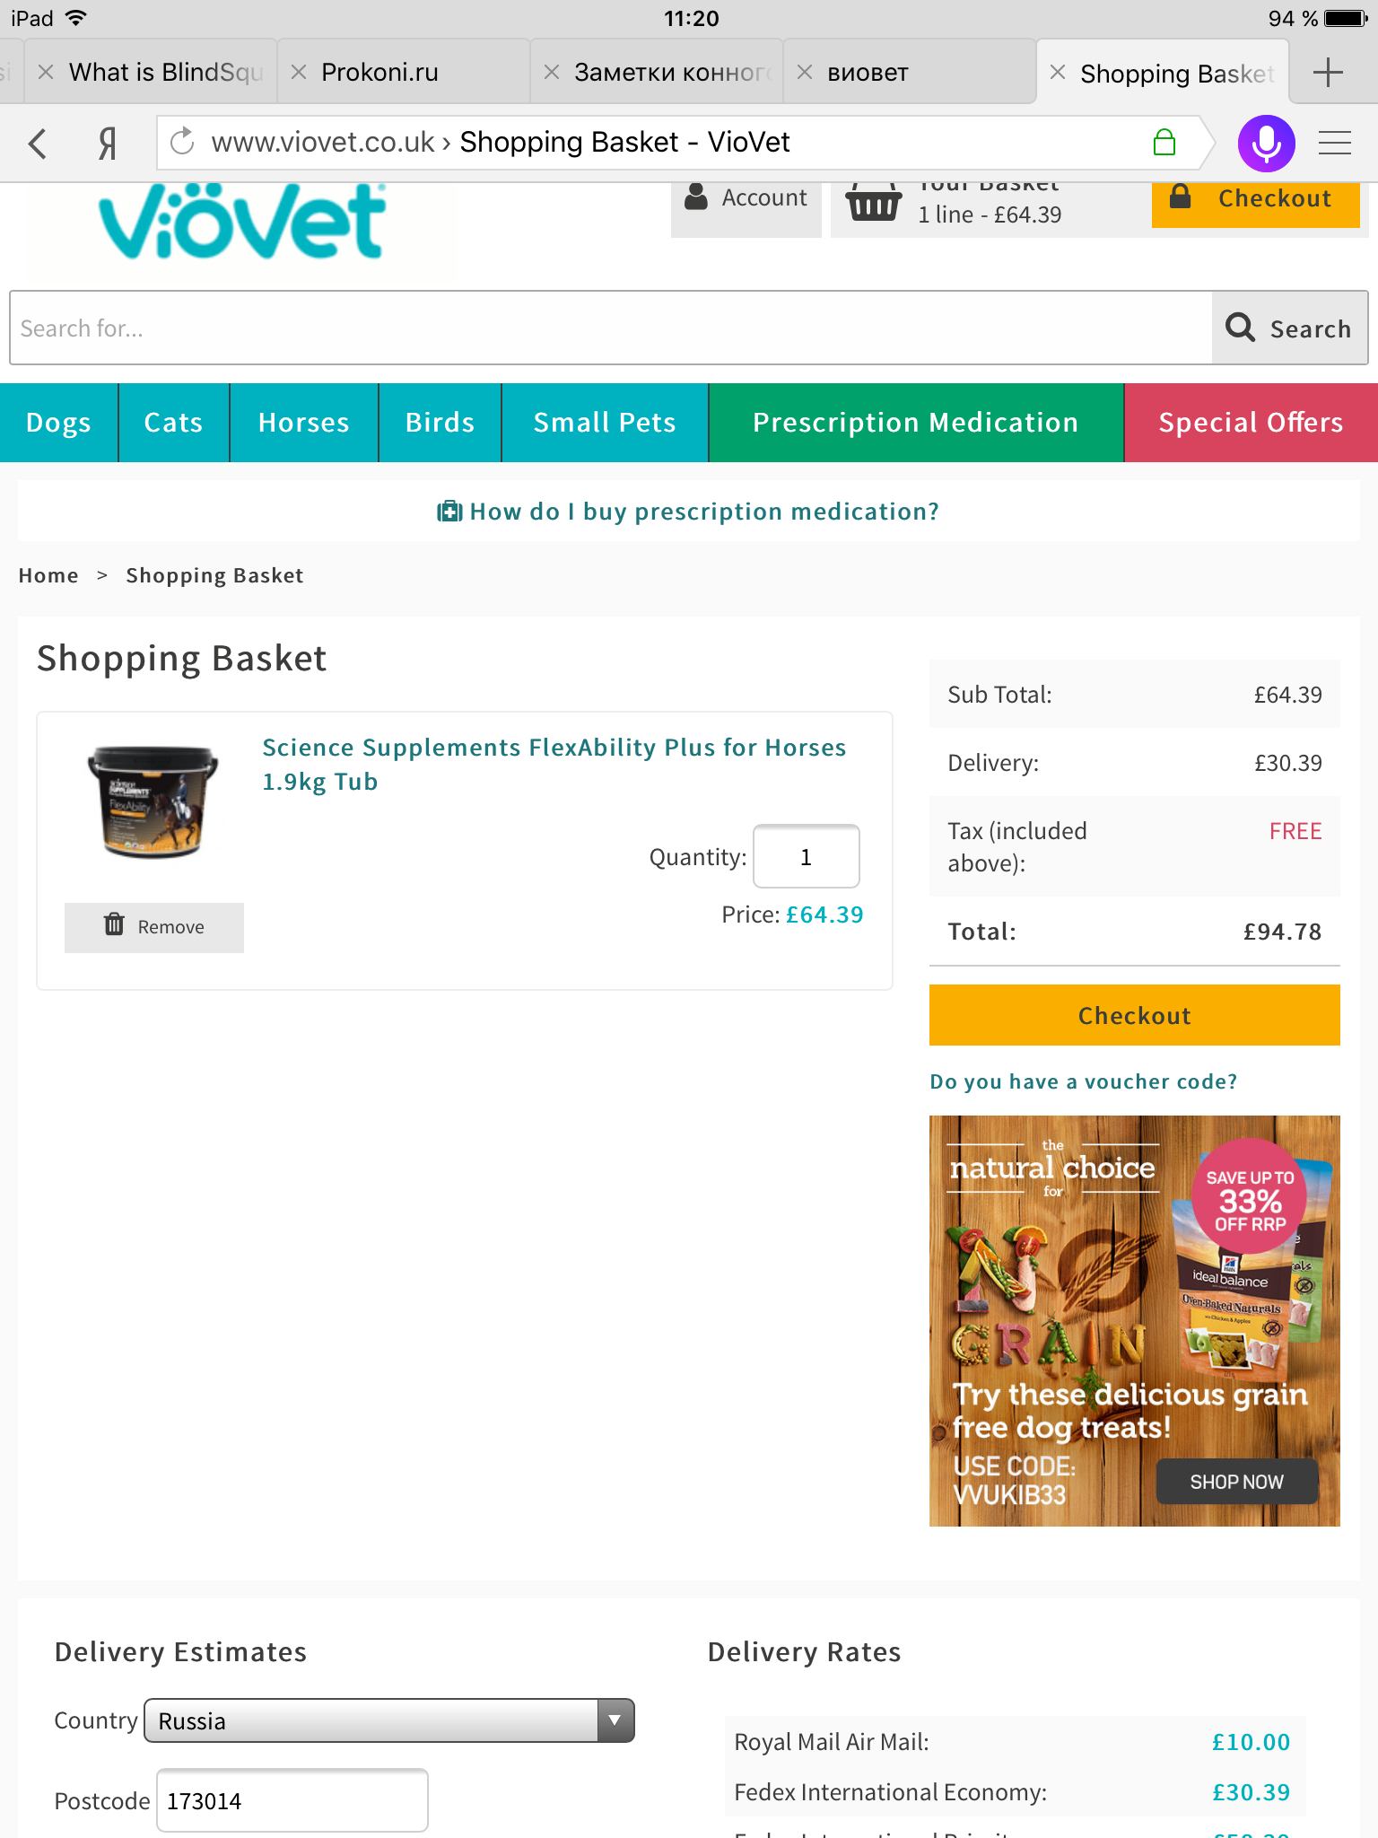Image resolution: width=1378 pixels, height=1838 pixels.
Task: Open the voucher code link
Action: 1083,1081
